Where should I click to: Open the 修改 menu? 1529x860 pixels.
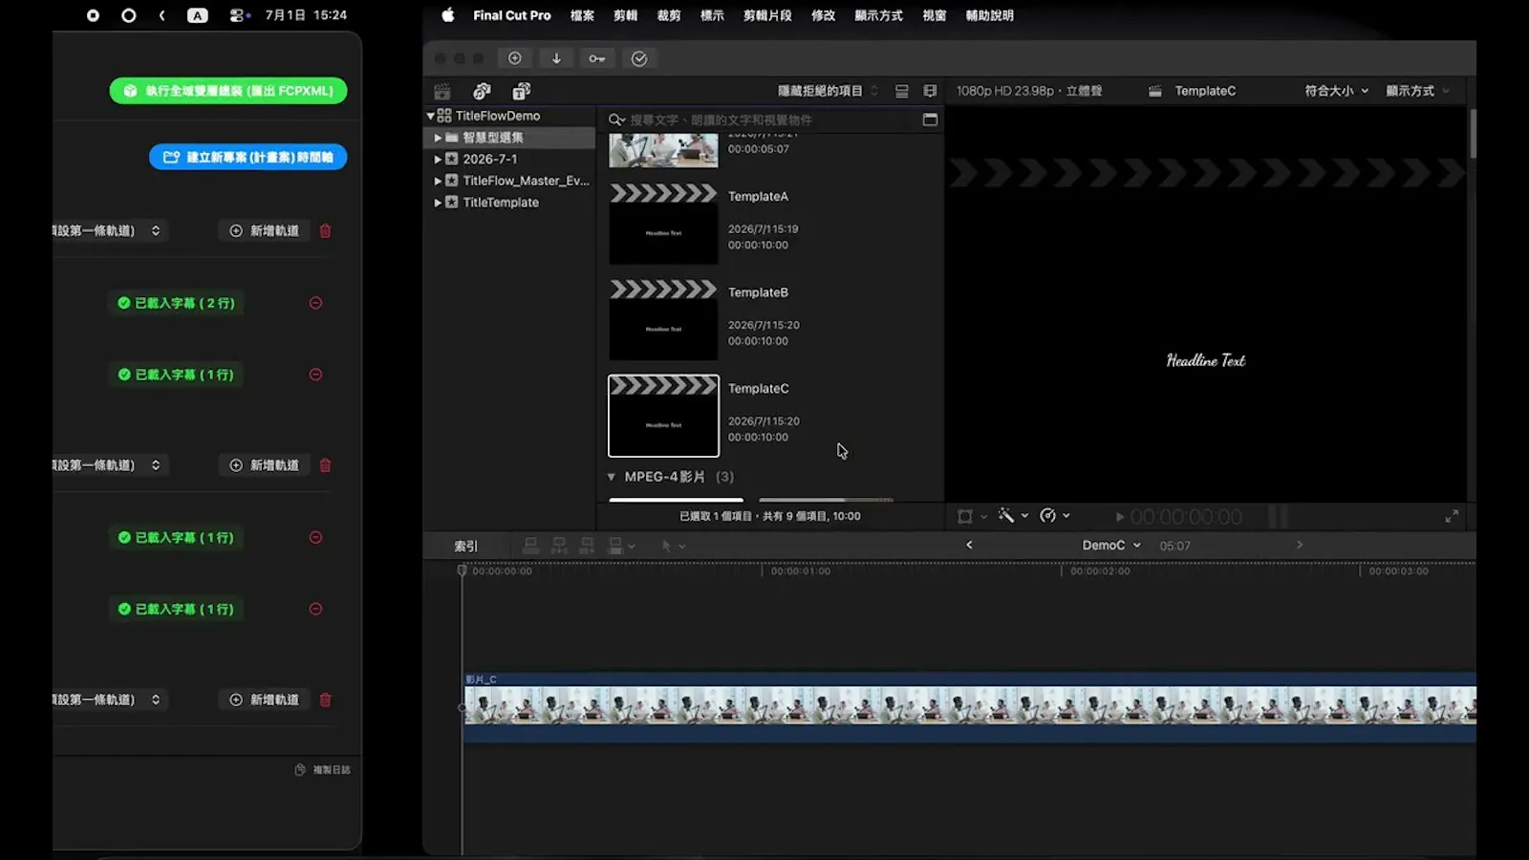[823, 15]
